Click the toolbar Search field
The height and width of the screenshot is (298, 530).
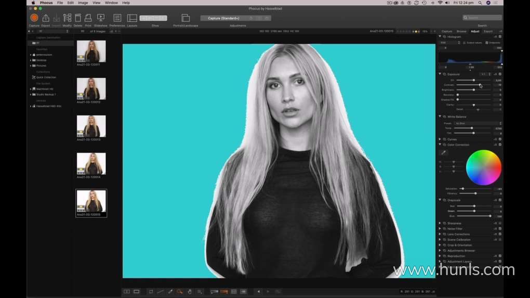(482, 18)
